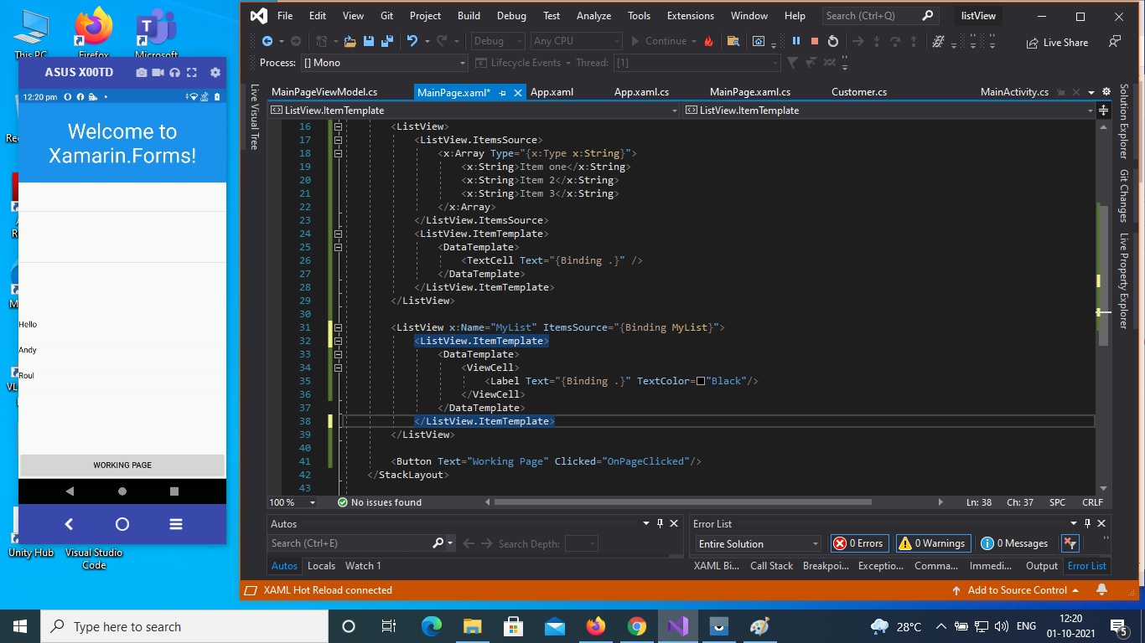Switch to the Locals tab
1145x643 pixels.
pyautogui.click(x=321, y=566)
